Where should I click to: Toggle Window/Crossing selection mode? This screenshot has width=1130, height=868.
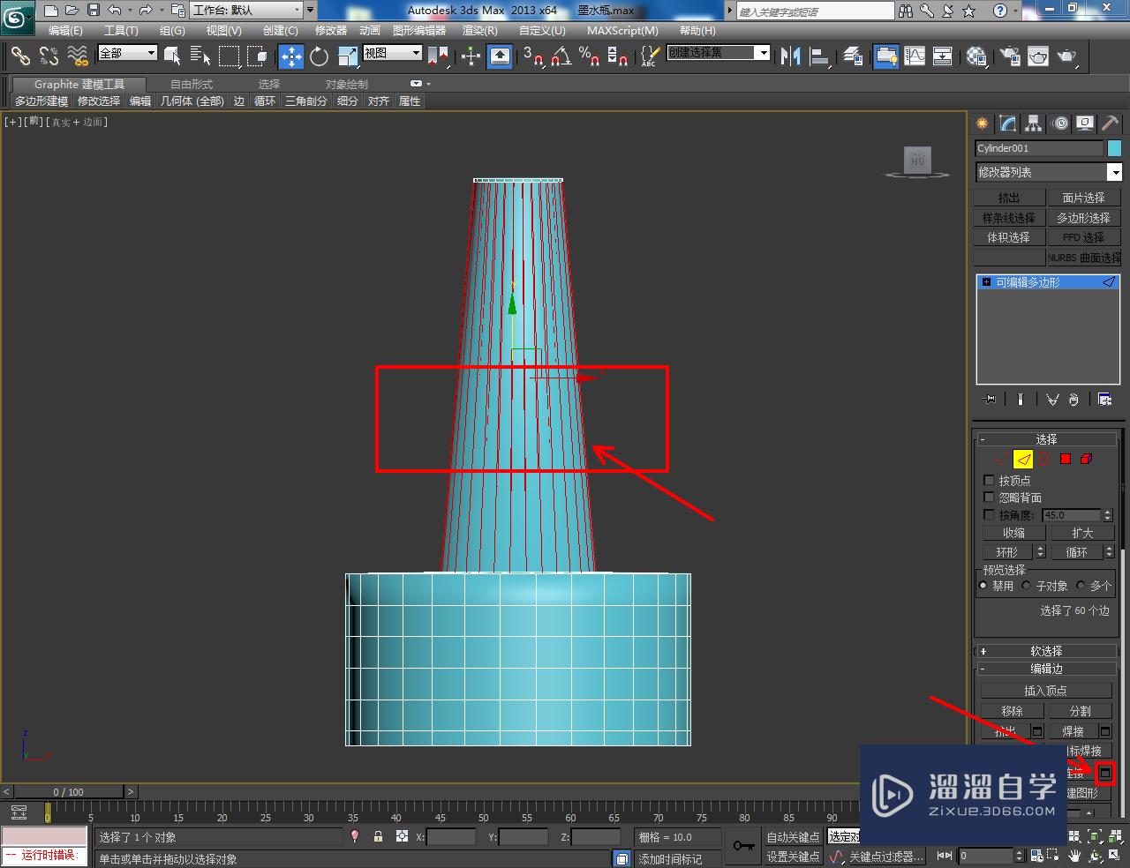point(258,56)
